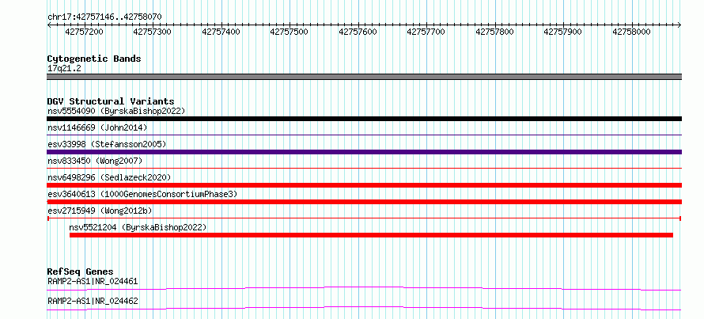
Task: Select nsv5521204 (ByrskaBishop2022) label
Action: click(x=138, y=228)
